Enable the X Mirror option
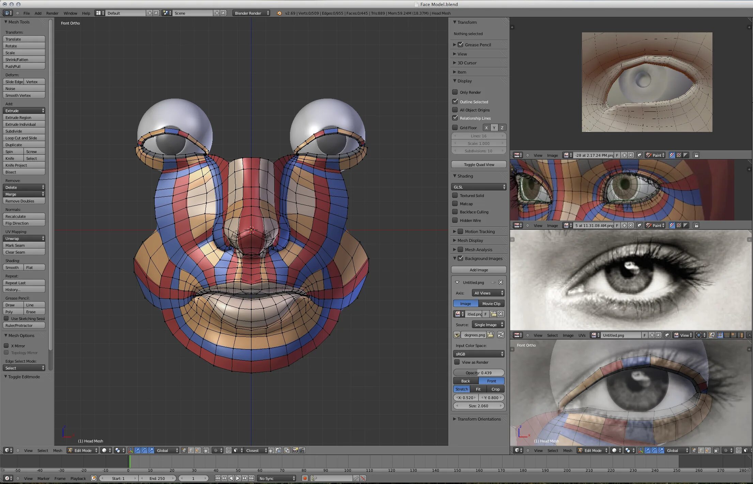Image resolution: width=753 pixels, height=484 pixels. coord(6,346)
